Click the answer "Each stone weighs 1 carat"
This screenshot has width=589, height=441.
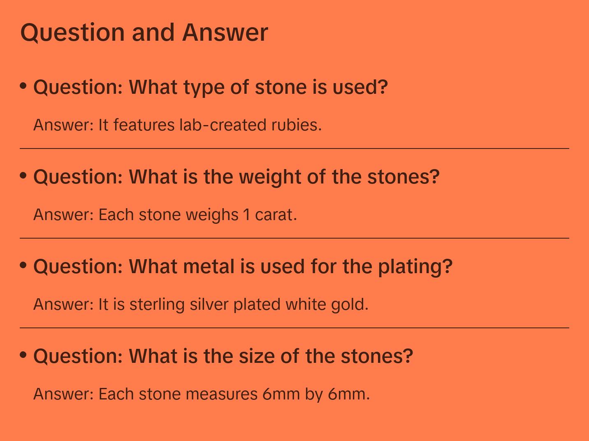[x=165, y=215]
